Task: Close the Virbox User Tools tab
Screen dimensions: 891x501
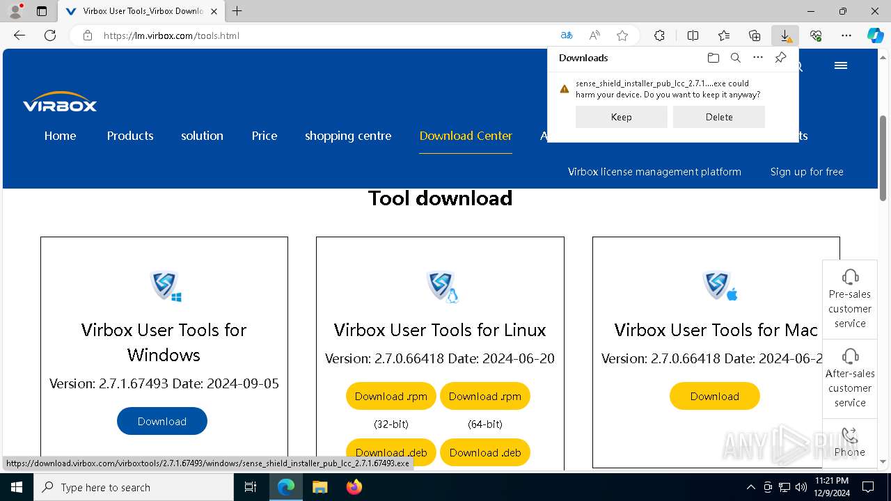Action: point(214,11)
